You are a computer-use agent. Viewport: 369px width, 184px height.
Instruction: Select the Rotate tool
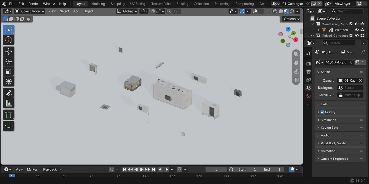click(x=9, y=61)
